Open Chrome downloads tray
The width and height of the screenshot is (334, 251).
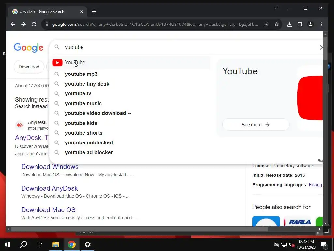[x=290, y=24]
